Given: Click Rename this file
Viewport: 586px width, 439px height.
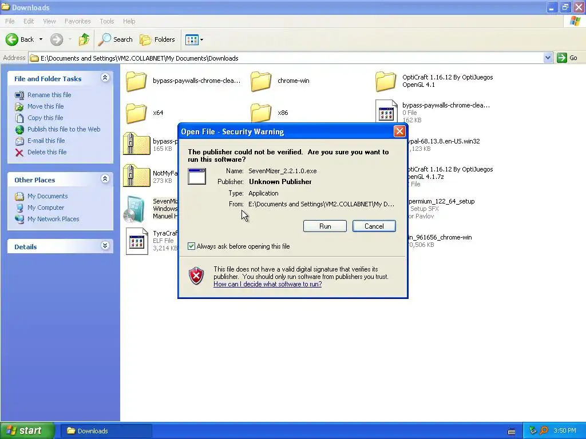Looking at the screenshot, I should tap(49, 95).
